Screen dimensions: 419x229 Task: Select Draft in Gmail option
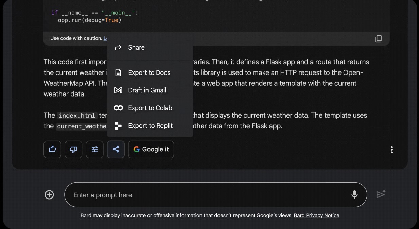click(x=150, y=90)
